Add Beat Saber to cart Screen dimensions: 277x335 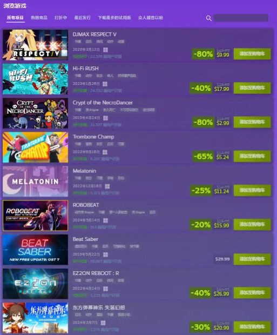(252, 259)
